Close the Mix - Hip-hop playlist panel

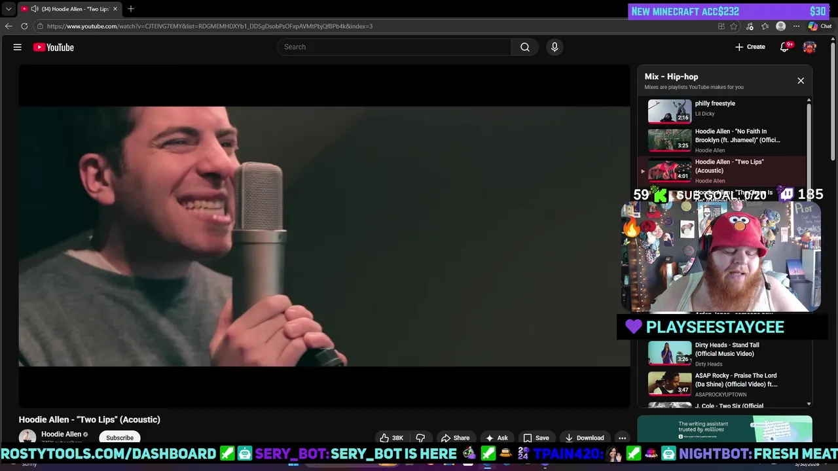[801, 80]
